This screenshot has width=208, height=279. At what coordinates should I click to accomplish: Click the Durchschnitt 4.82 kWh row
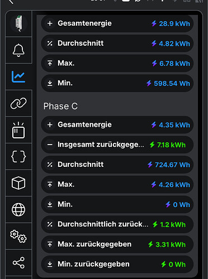click(117, 44)
